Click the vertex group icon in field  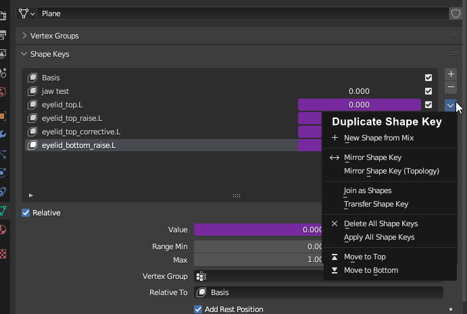(201, 276)
